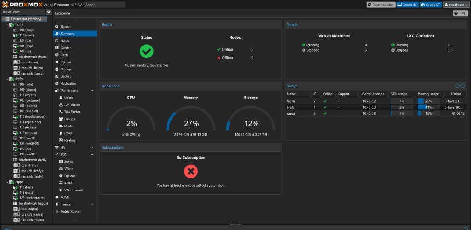Select container 107 (wiki) icon
The width and height of the screenshot is (471, 230).
tap(15, 84)
